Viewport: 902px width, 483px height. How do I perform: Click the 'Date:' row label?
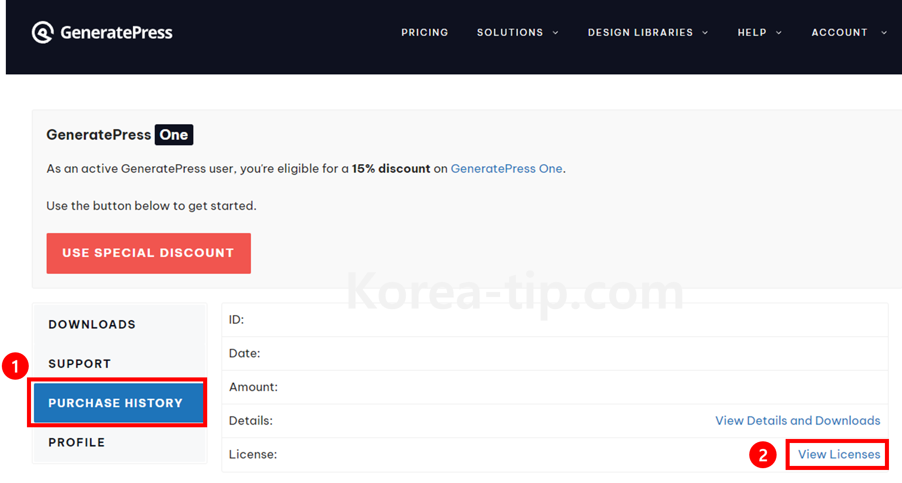point(244,353)
